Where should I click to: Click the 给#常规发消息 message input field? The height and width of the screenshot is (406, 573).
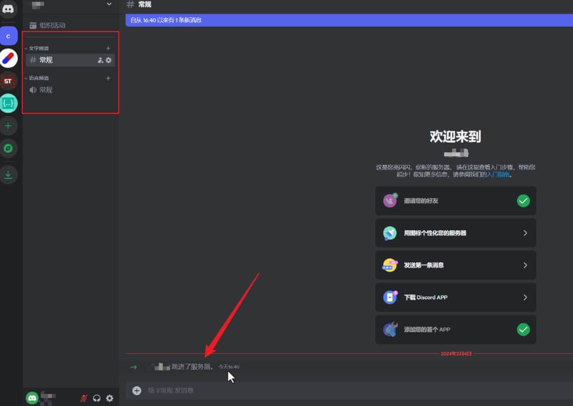pyautogui.click(x=286, y=390)
